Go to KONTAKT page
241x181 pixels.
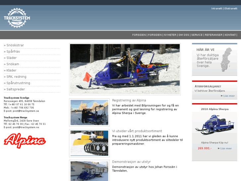coord(230,35)
